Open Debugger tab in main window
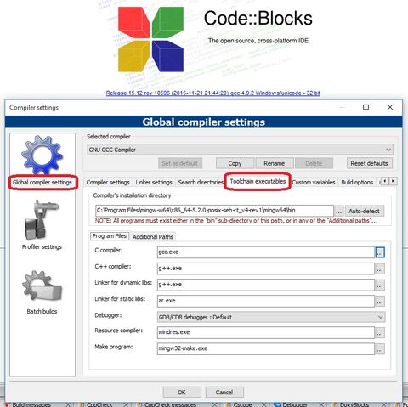 pyautogui.click(x=295, y=404)
